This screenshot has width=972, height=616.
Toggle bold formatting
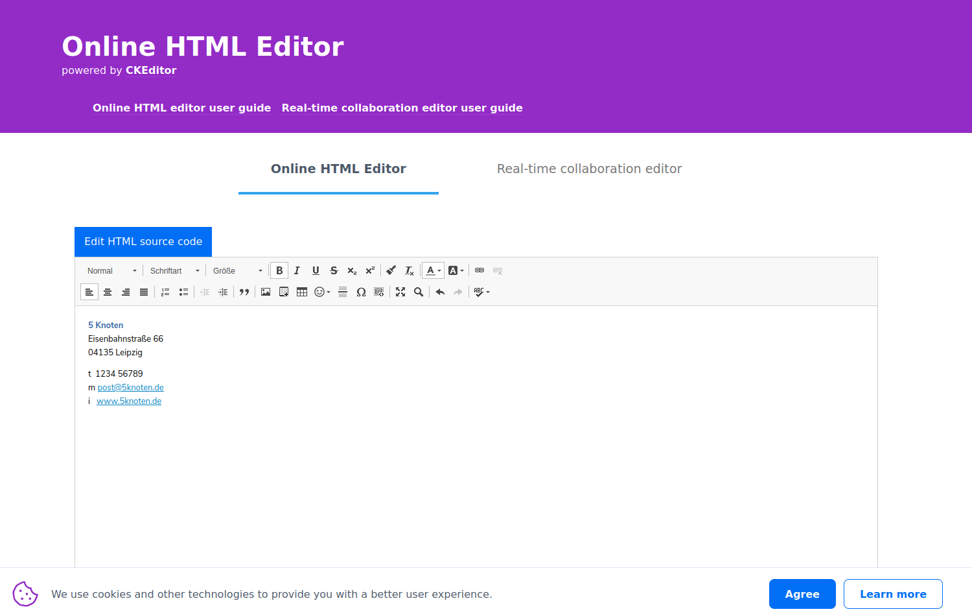point(279,270)
